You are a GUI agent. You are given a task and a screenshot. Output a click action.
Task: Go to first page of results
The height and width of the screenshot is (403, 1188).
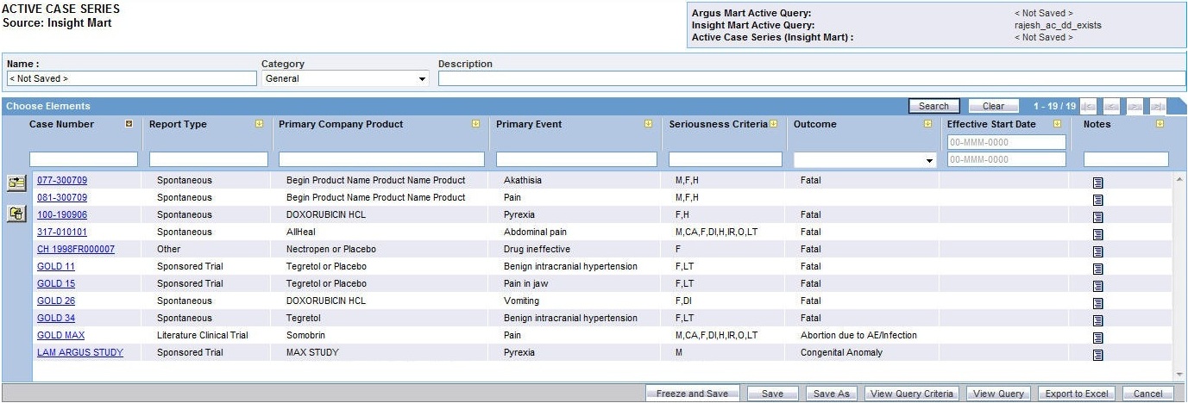1090,107
